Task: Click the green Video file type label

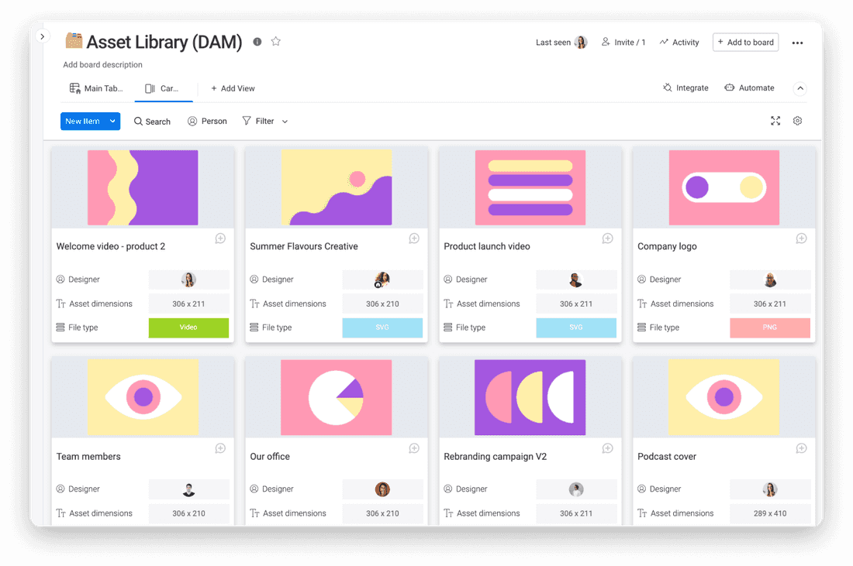Action: 188,328
